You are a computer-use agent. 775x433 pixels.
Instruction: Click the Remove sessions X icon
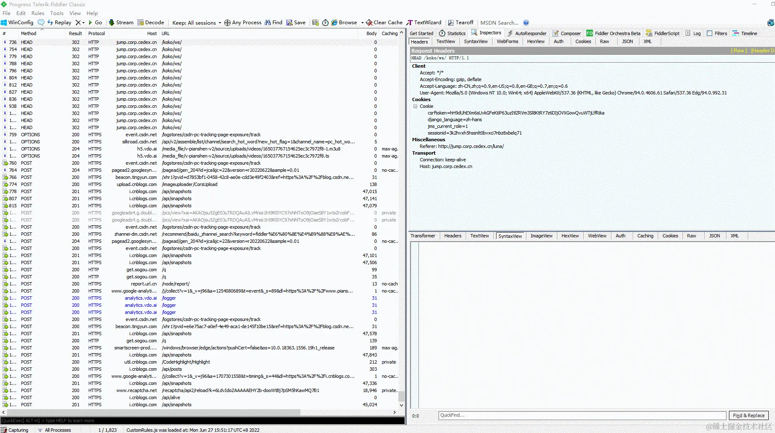point(78,23)
